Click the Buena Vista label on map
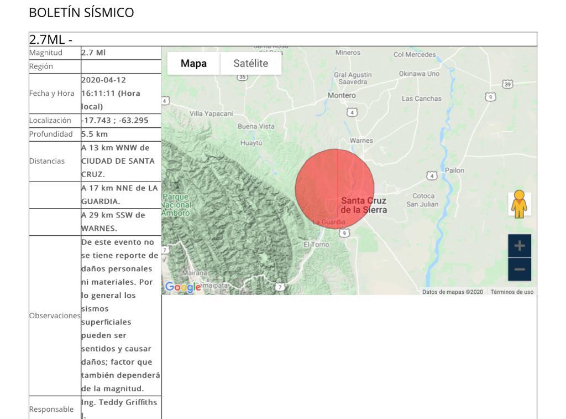The width and height of the screenshot is (566, 419). click(x=256, y=127)
